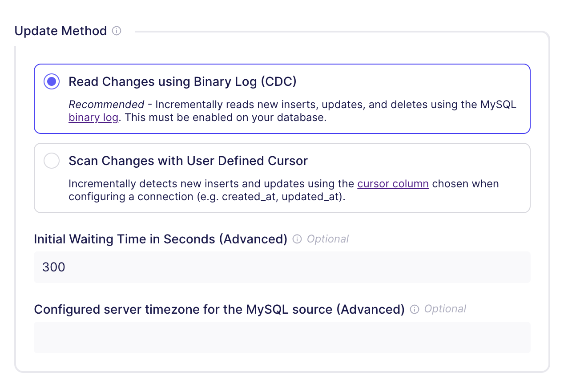564x388 pixels.
Task: Click the Configured server timezone label text
Action: coord(219,309)
